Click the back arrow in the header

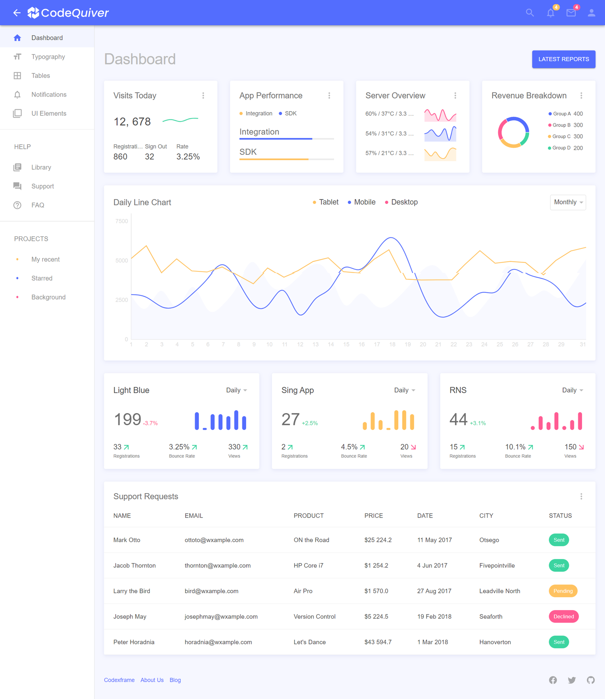17,13
